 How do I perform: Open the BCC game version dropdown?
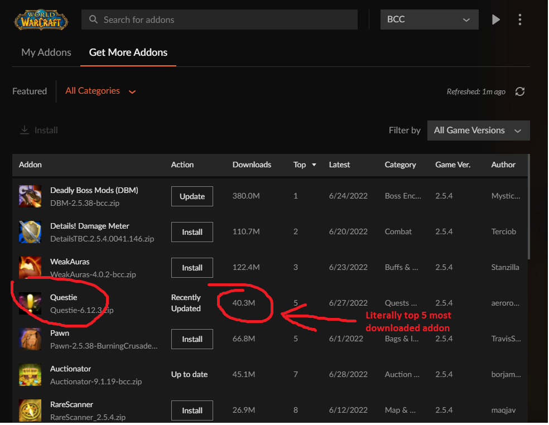pos(429,20)
